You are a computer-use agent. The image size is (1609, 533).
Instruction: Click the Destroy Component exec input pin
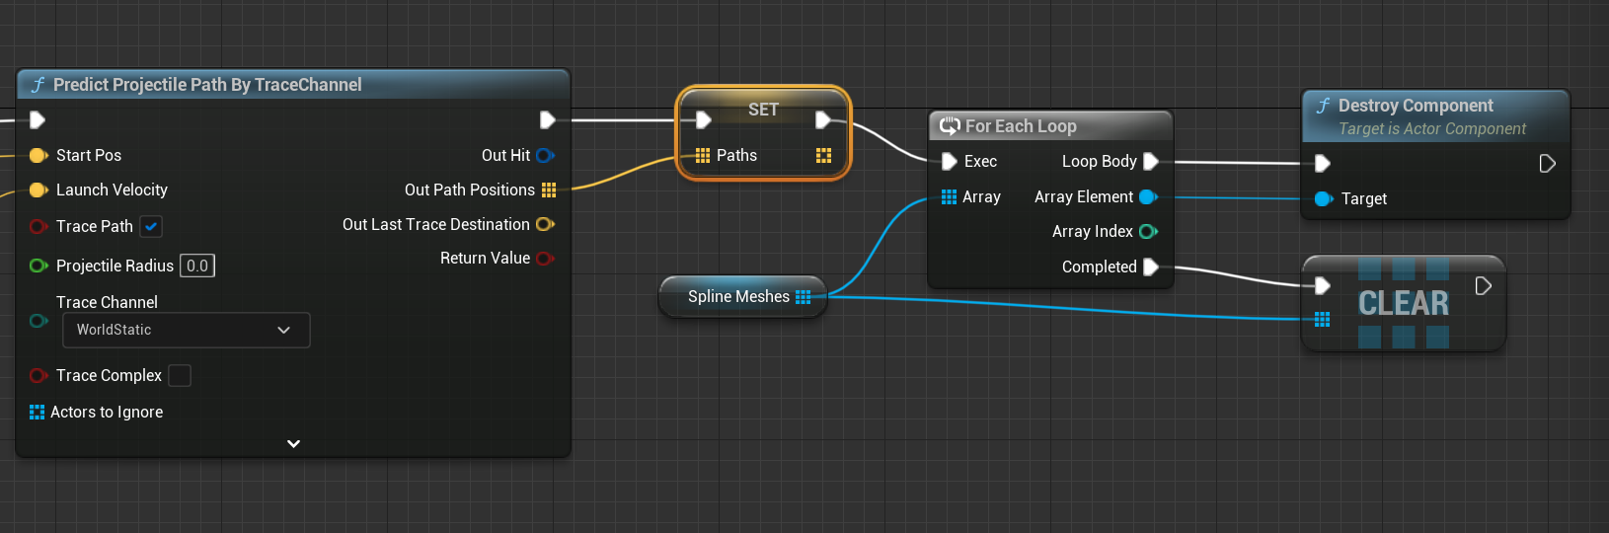pyautogui.click(x=1323, y=163)
